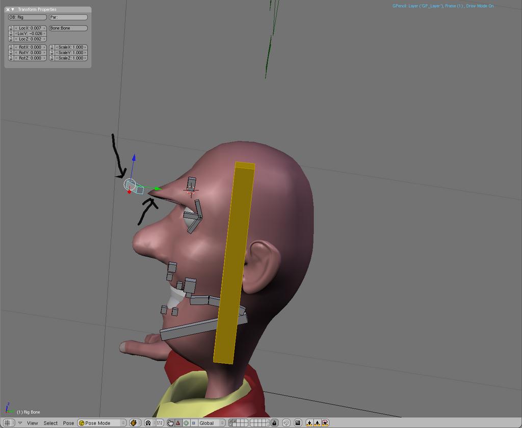The width and height of the screenshot is (522, 428).
Task: Open the Global orientation dropdown
Action: (x=212, y=423)
